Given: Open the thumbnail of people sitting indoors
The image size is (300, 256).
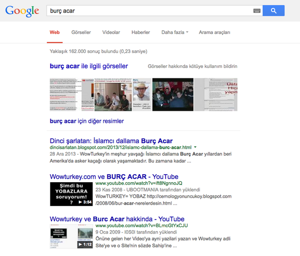Looking at the screenshot, I should point(113,94).
